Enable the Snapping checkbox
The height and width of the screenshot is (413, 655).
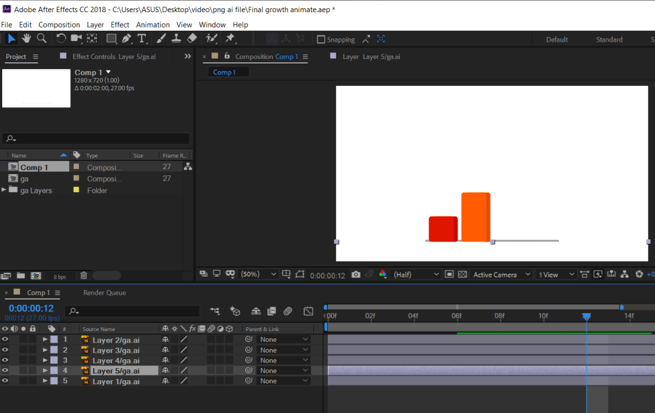click(321, 40)
